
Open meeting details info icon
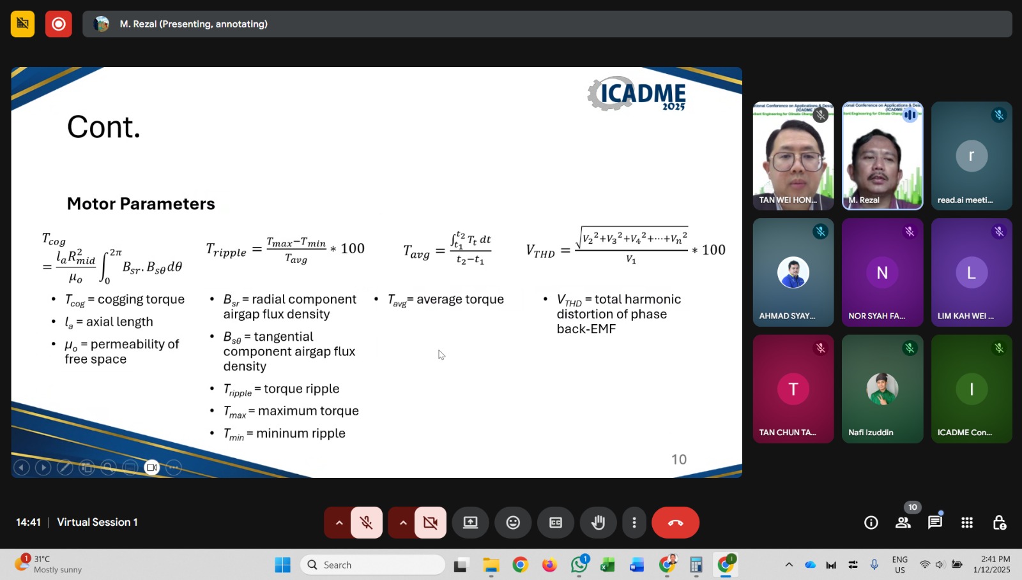[871, 523]
